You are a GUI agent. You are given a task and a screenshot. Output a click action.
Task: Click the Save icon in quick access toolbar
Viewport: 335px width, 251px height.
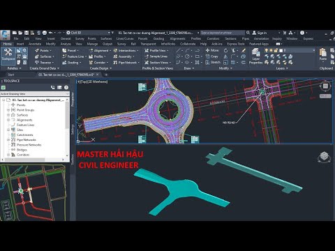tap(27, 33)
